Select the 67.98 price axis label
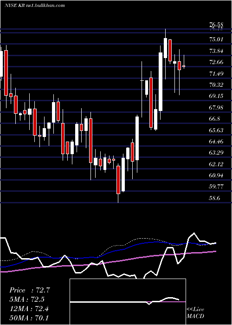 [x=216, y=107]
